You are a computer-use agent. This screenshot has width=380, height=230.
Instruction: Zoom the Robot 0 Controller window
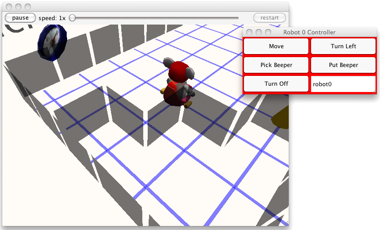tap(268, 32)
